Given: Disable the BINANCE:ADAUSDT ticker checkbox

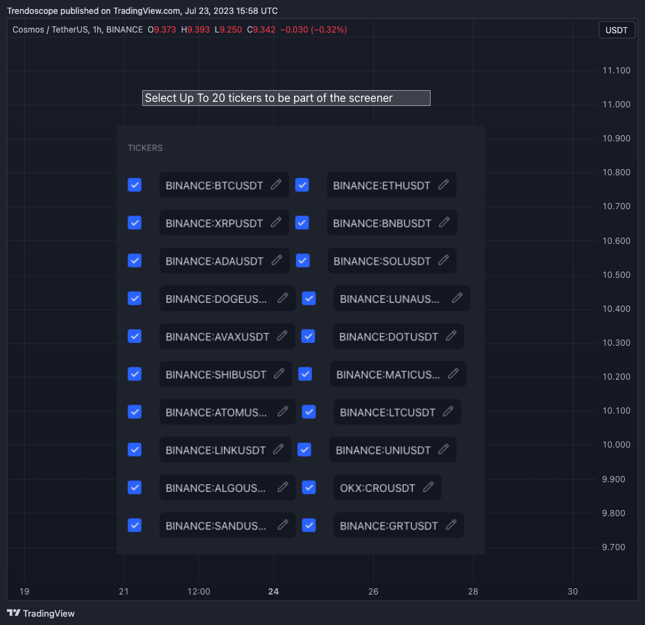Looking at the screenshot, I should pos(135,261).
